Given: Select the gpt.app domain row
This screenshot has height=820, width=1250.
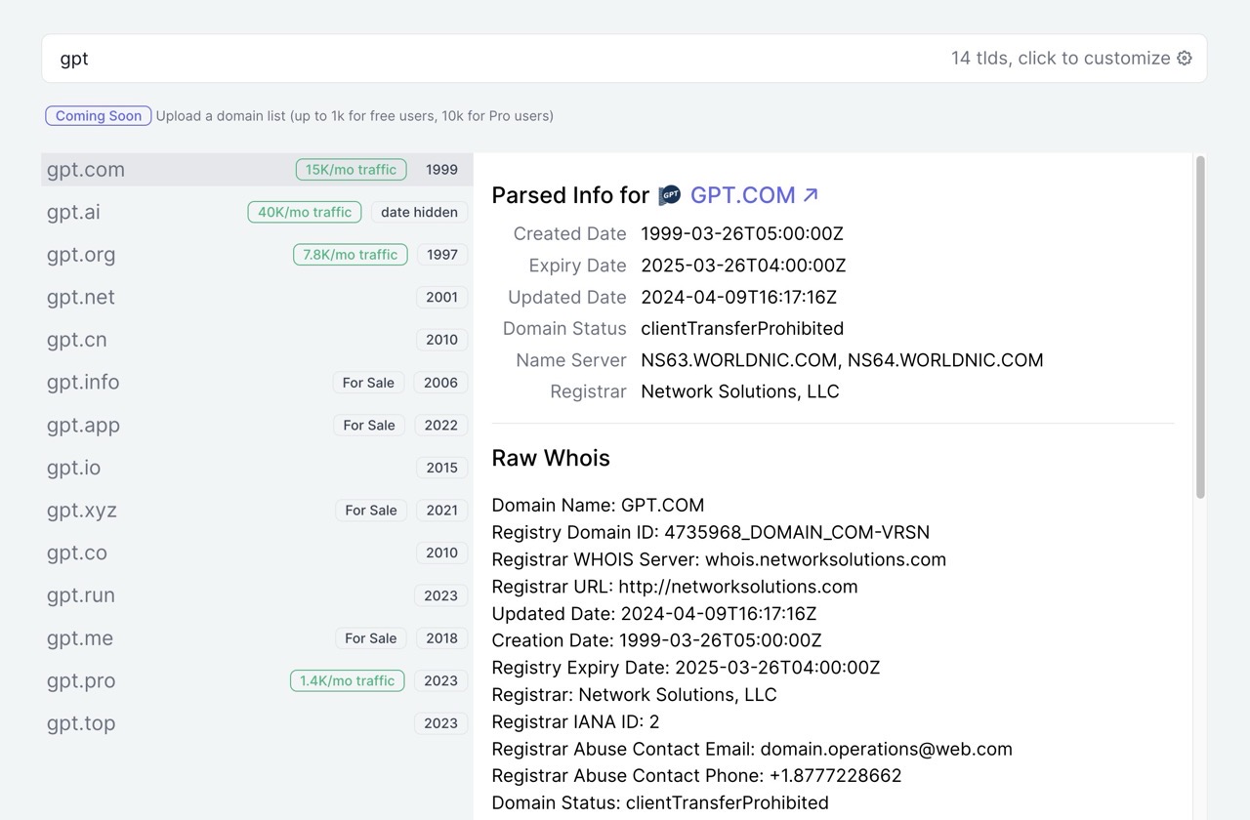Looking at the screenshot, I should [257, 425].
